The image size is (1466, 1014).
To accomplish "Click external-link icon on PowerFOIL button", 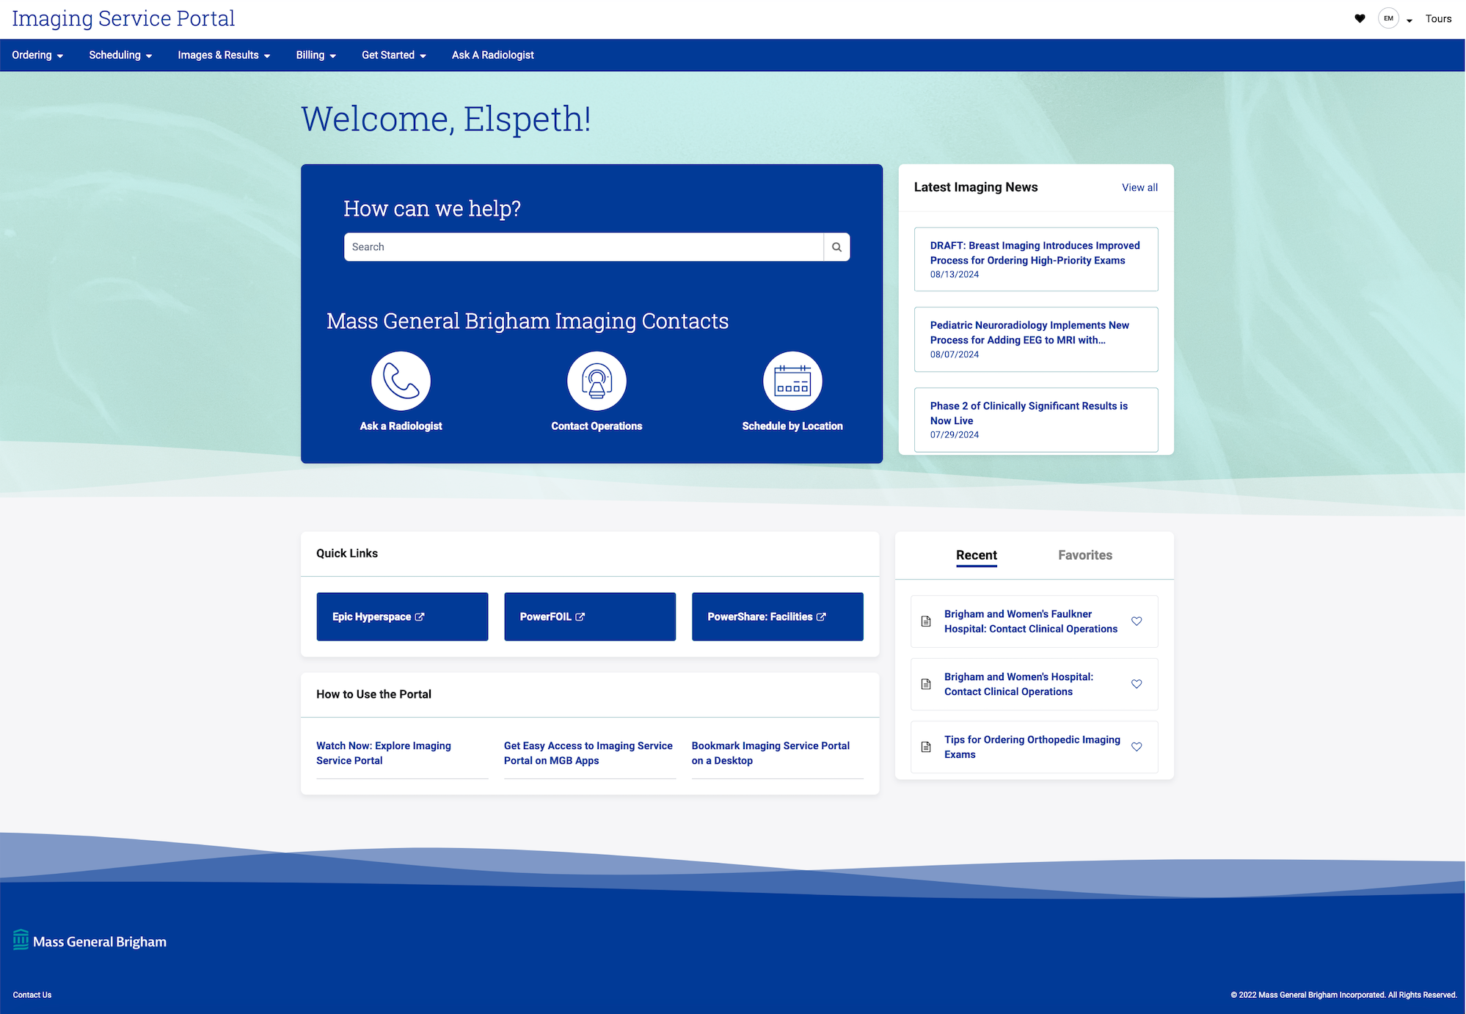I will point(580,617).
